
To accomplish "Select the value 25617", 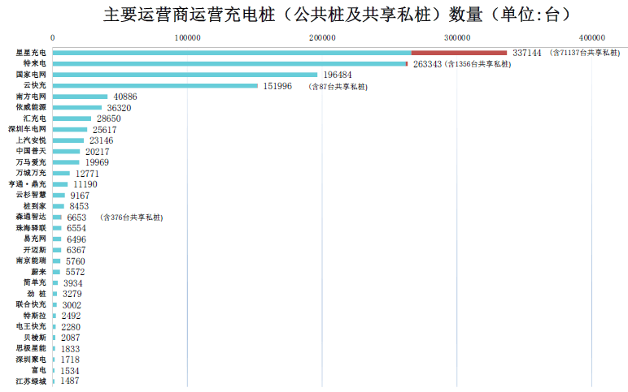I will point(105,130).
